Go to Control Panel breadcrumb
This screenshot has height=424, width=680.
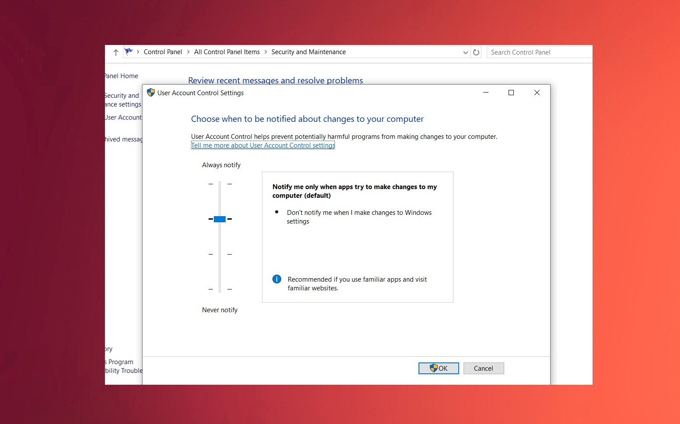[163, 52]
